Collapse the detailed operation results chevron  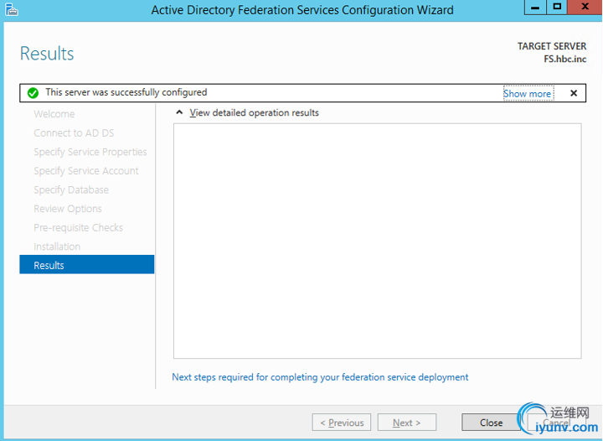click(179, 112)
